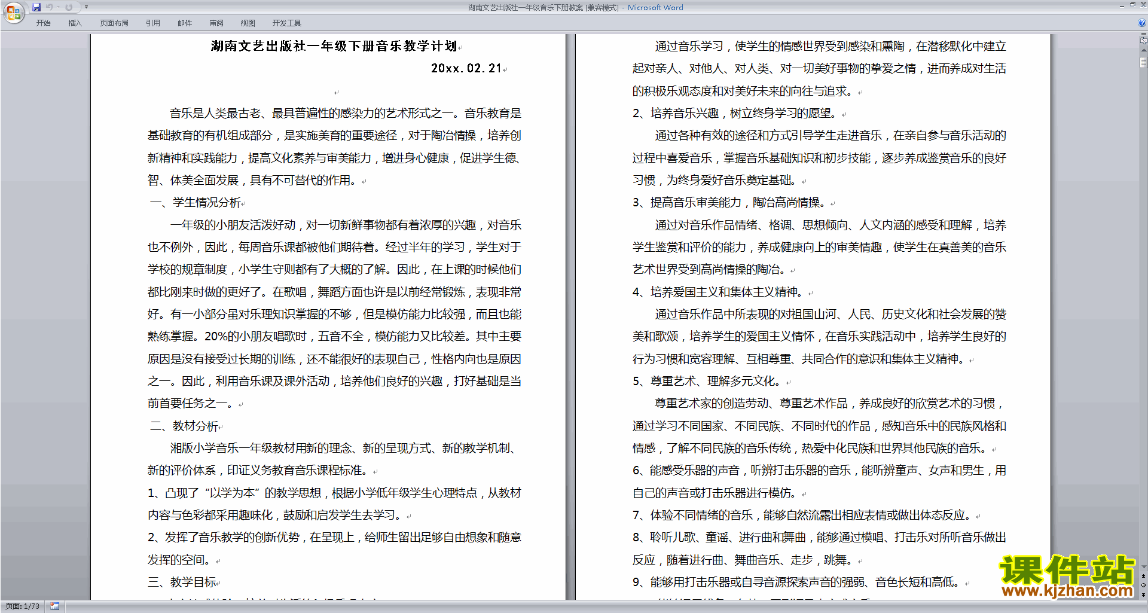Click the line 4、培养爱国主义和集体主义精神
The height and width of the screenshot is (613, 1148).
tap(719, 292)
